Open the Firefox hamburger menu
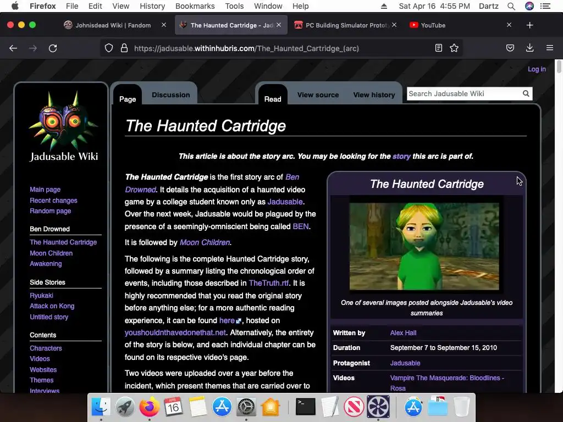Viewport: 563px width, 422px height. click(550, 48)
